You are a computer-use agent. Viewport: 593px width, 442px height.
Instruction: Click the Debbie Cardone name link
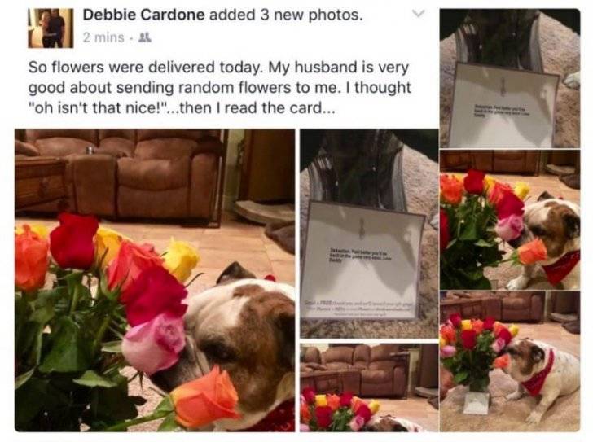(x=143, y=15)
